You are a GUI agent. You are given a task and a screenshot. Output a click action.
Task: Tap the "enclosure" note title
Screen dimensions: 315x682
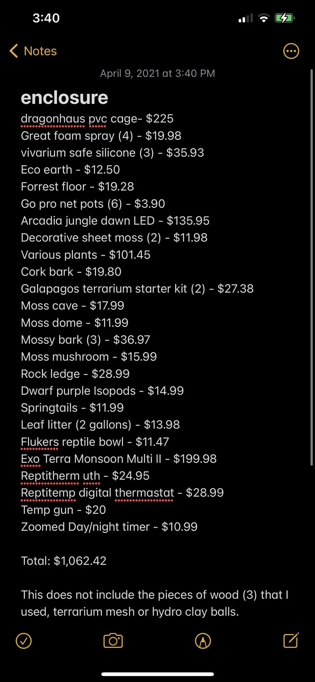click(x=65, y=98)
